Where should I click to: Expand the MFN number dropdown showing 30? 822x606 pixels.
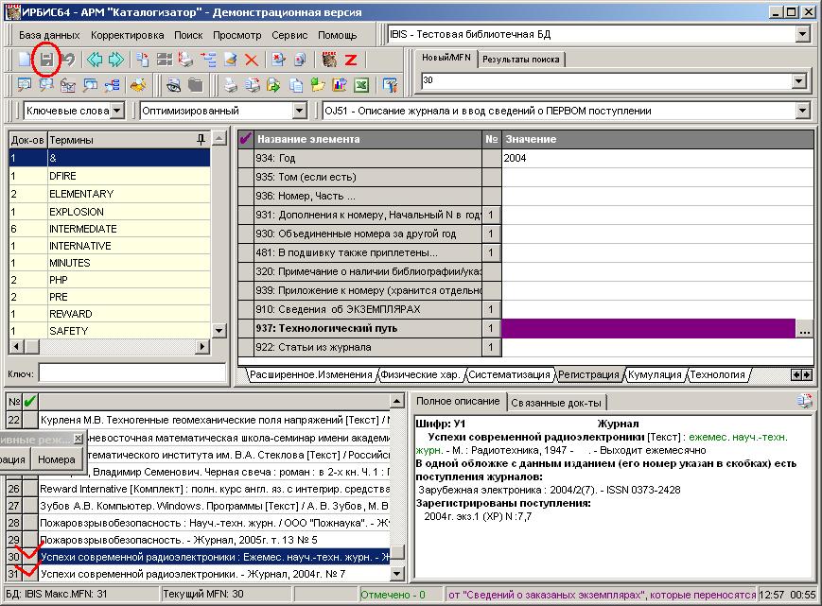[798, 80]
